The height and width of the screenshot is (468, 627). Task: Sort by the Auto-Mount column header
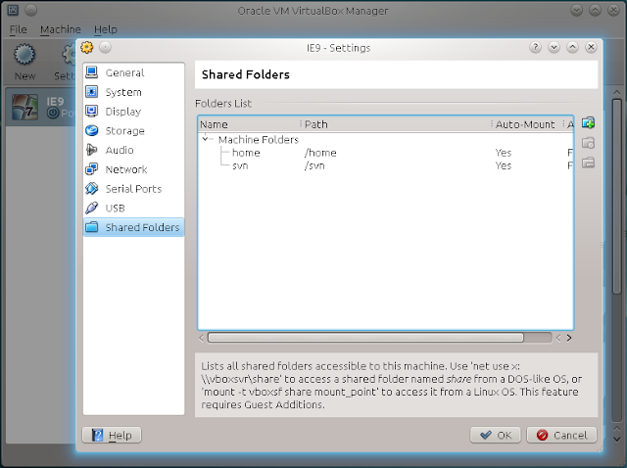pyautogui.click(x=528, y=124)
